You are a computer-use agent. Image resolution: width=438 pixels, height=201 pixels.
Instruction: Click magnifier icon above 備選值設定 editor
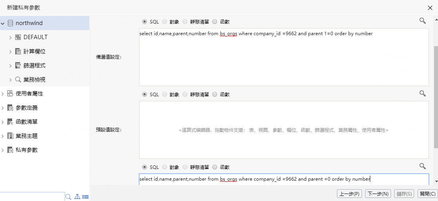coord(422,21)
